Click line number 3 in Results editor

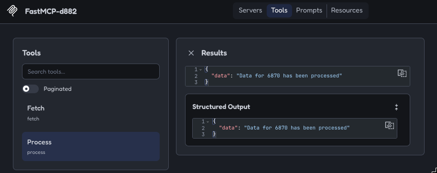[x=196, y=83]
